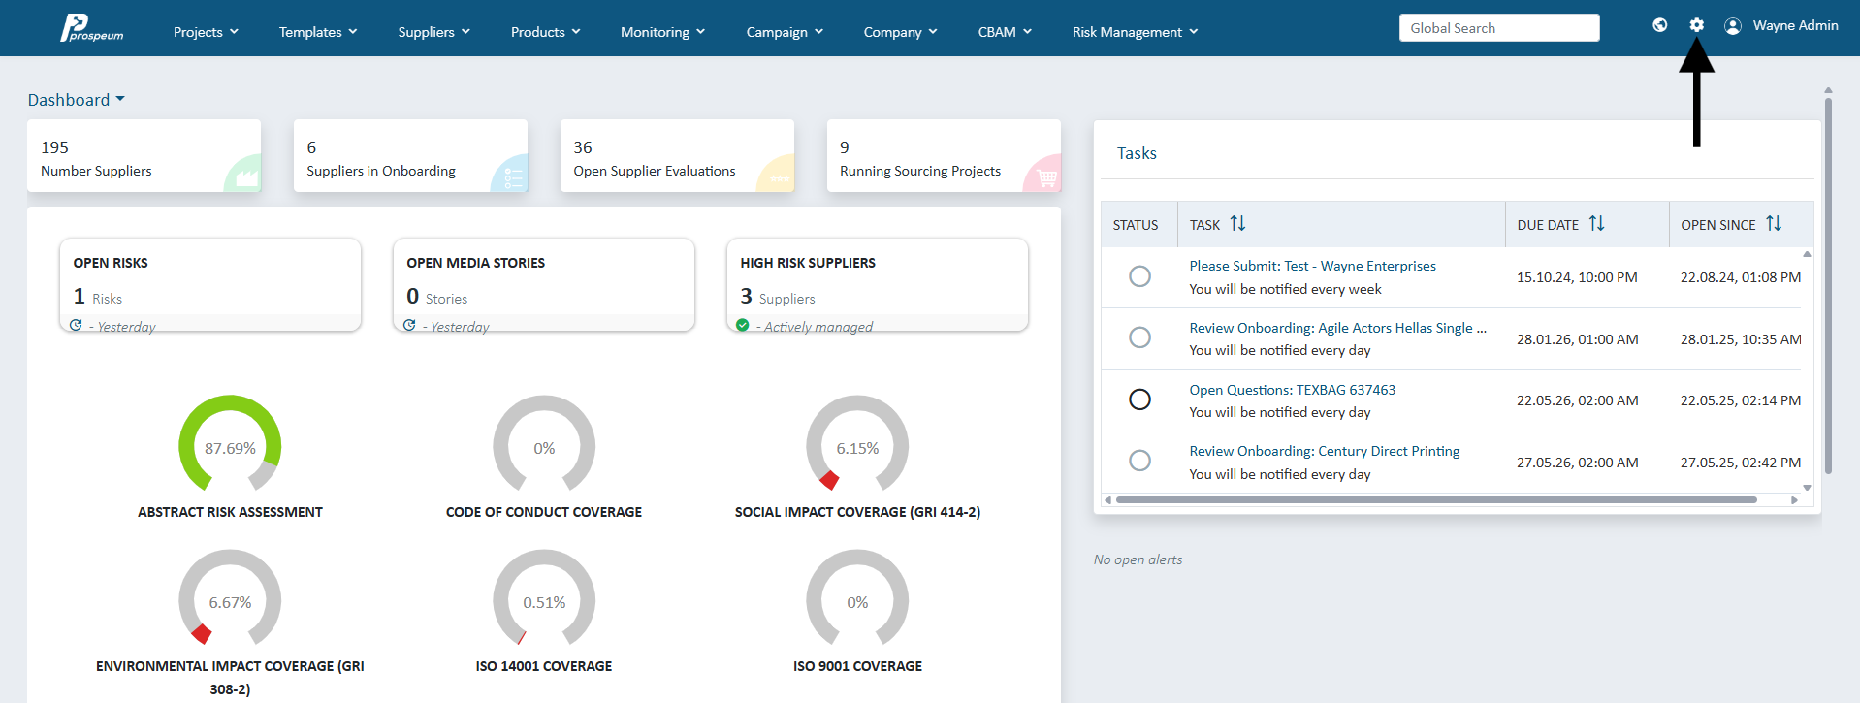Screen dimensions: 1860x703
Task: Open 'Open Questions: TEXBAG 637463' task
Action: [x=1292, y=390]
